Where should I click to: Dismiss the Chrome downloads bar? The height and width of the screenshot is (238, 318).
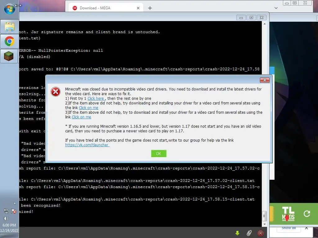click(x=307, y=228)
